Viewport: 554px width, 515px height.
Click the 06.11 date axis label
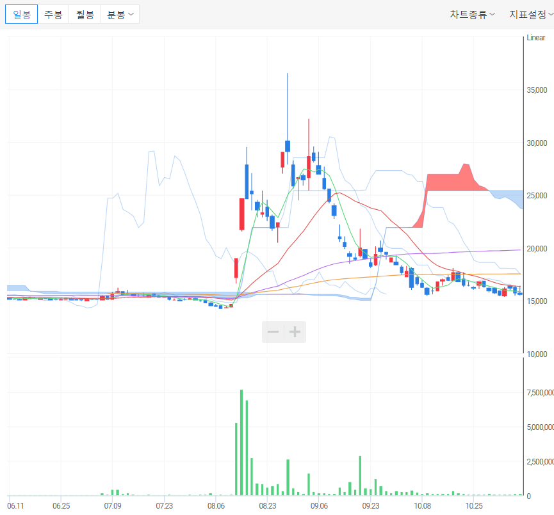15,506
